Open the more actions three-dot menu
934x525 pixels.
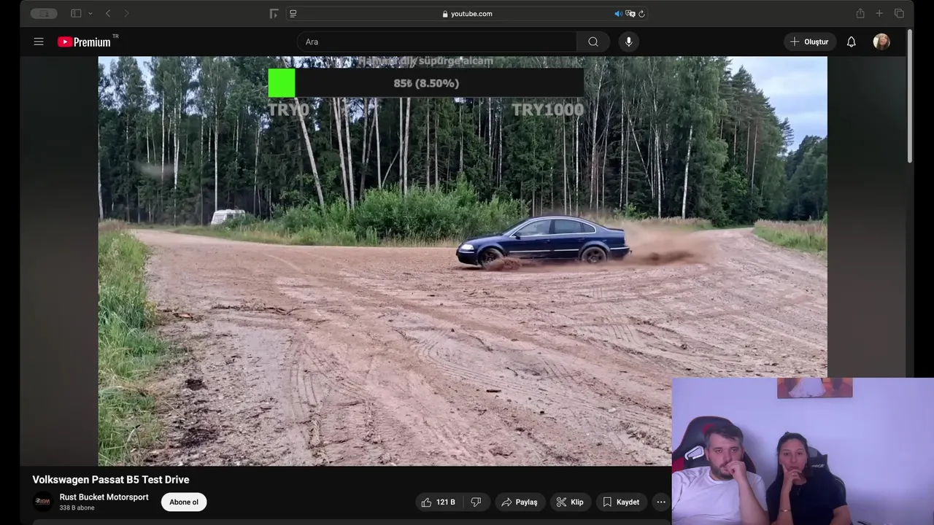click(661, 502)
